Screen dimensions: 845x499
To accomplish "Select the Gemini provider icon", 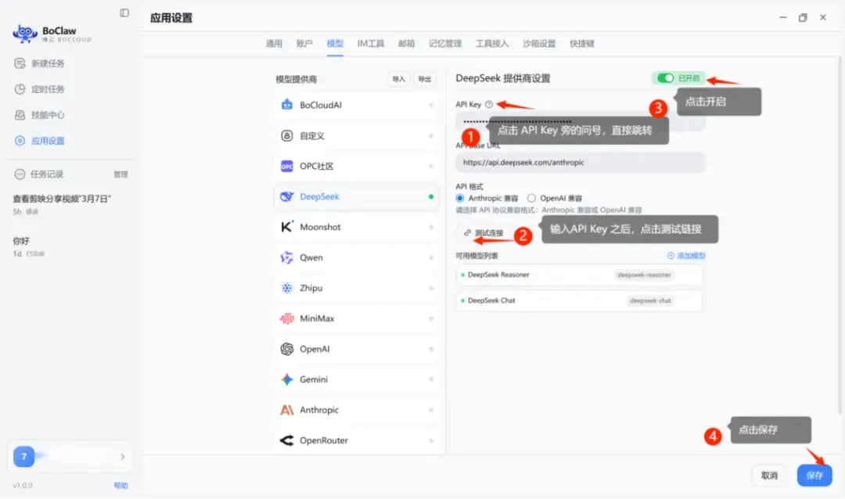I will (286, 379).
